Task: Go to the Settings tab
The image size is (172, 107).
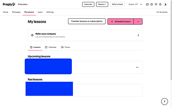Action: click(x=50, y=12)
